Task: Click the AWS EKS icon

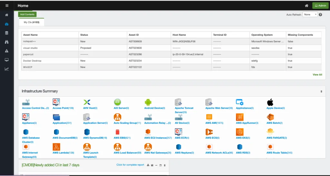Action: pos(240,132)
